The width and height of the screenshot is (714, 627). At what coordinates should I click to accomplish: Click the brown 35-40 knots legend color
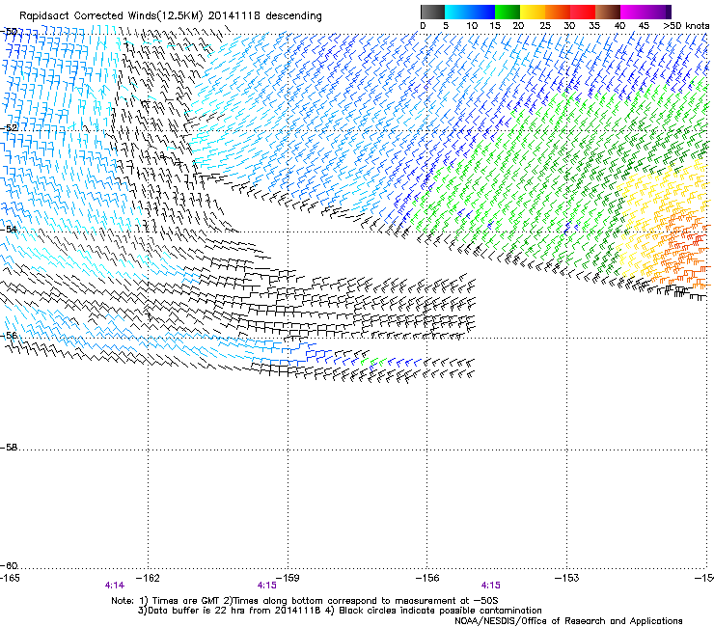click(608, 12)
